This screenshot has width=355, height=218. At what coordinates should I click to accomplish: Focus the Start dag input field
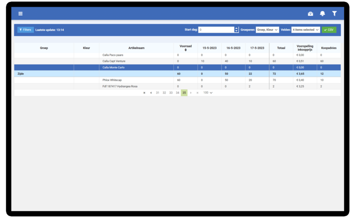pos(216,30)
